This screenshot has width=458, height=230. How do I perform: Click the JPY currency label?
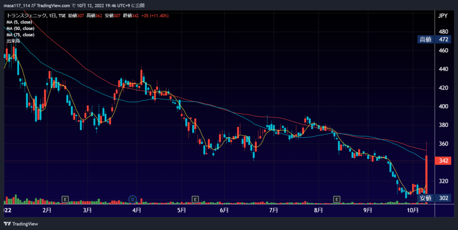pos(443,16)
